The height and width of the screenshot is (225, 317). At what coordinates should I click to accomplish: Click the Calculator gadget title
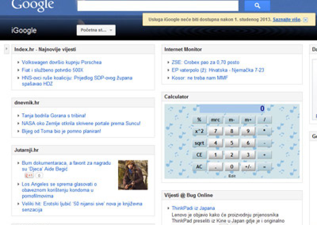pyautogui.click(x=176, y=97)
